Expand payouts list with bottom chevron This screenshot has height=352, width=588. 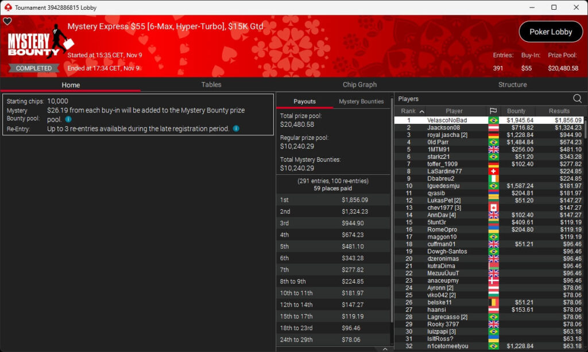coord(385,349)
